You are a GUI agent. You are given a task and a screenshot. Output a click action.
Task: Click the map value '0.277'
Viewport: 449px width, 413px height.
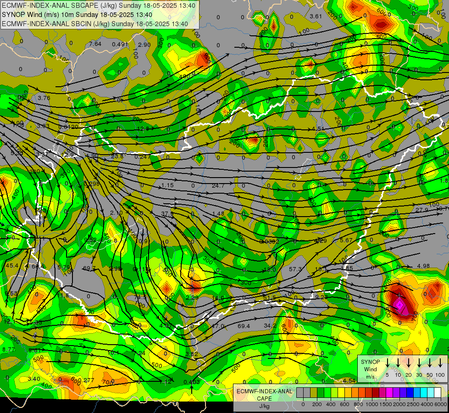[x=86, y=380]
